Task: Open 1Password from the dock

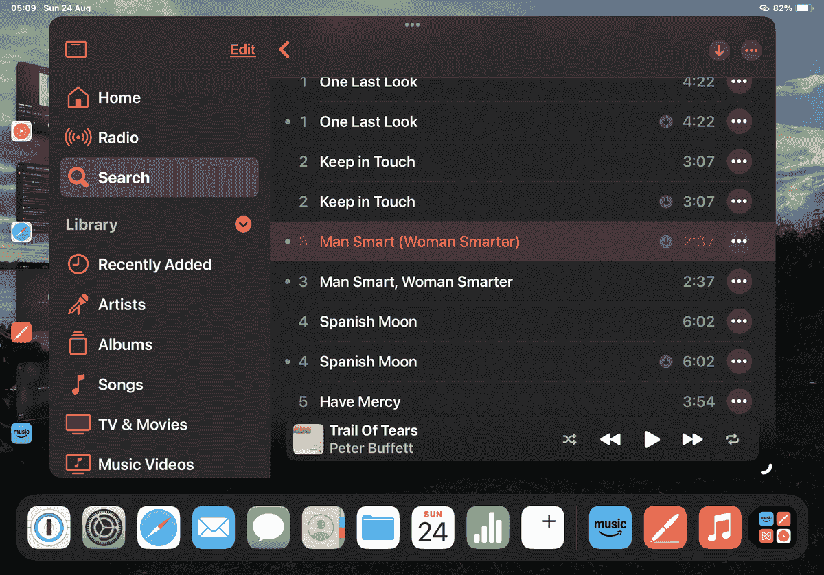Action: [49, 528]
